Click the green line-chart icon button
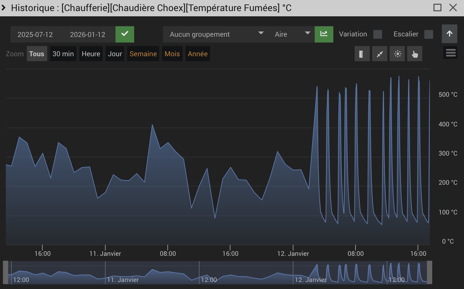Viewport: 464px width, 289px height. tap(324, 34)
